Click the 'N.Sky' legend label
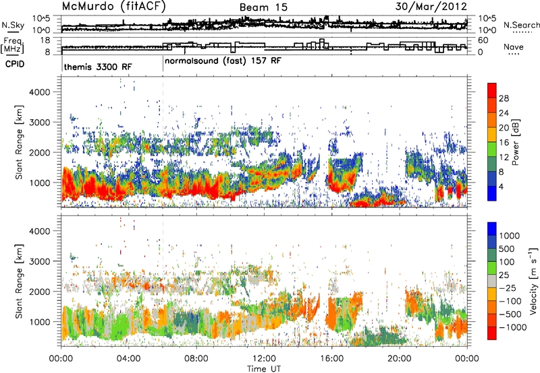The image size is (540, 373). point(13,25)
